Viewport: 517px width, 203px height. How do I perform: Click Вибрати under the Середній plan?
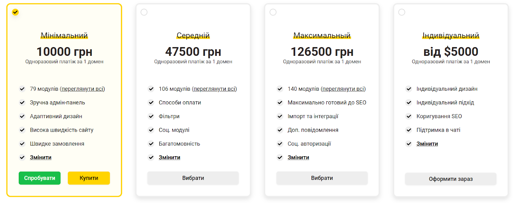(x=193, y=178)
